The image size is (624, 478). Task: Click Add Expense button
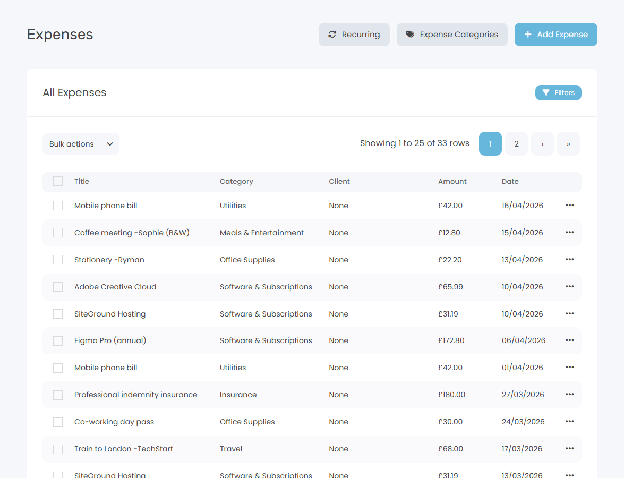(555, 34)
